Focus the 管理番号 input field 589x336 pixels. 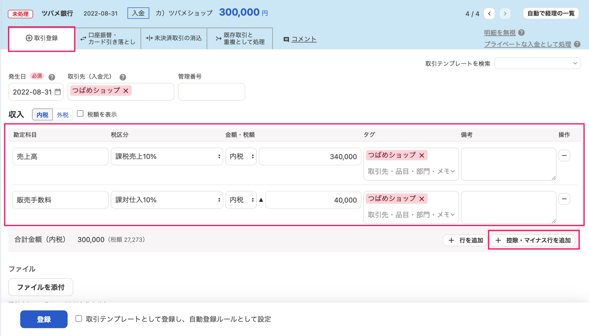click(211, 92)
